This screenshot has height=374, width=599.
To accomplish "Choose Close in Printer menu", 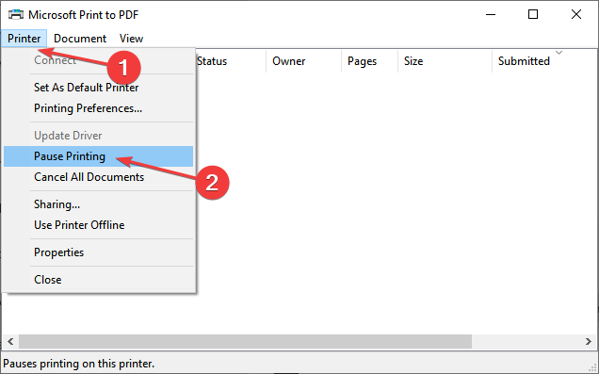I will point(99,280).
